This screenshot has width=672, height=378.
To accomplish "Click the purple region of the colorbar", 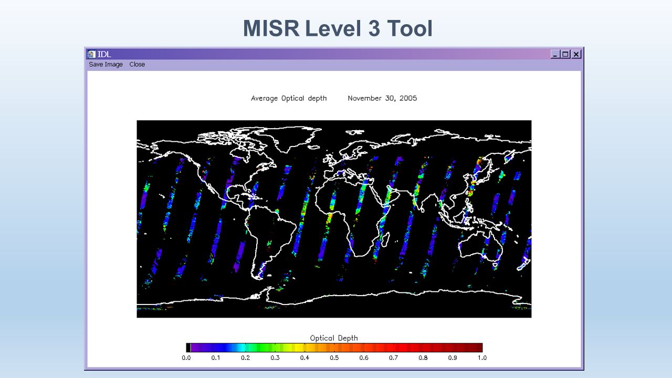I will point(199,348).
